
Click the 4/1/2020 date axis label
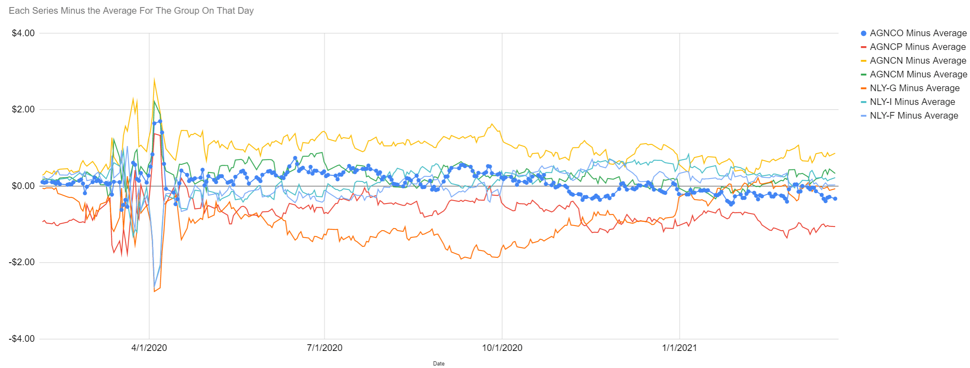tap(149, 348)
